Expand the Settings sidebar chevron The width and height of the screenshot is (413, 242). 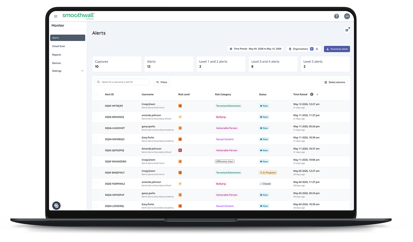(82, 71)
